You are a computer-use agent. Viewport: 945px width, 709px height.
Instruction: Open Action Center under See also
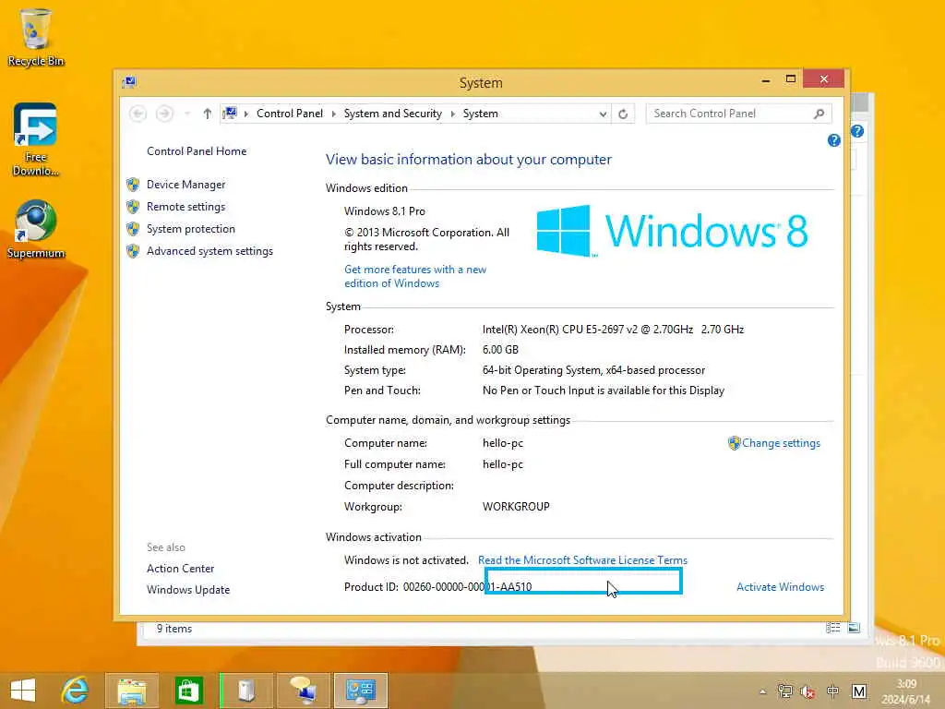point(180,569)
